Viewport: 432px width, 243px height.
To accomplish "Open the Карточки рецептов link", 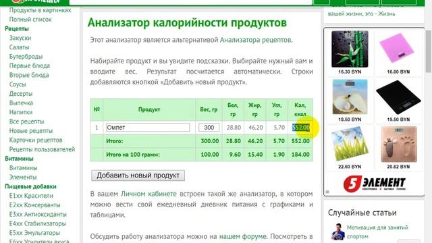I will click(x=36, y=140).
